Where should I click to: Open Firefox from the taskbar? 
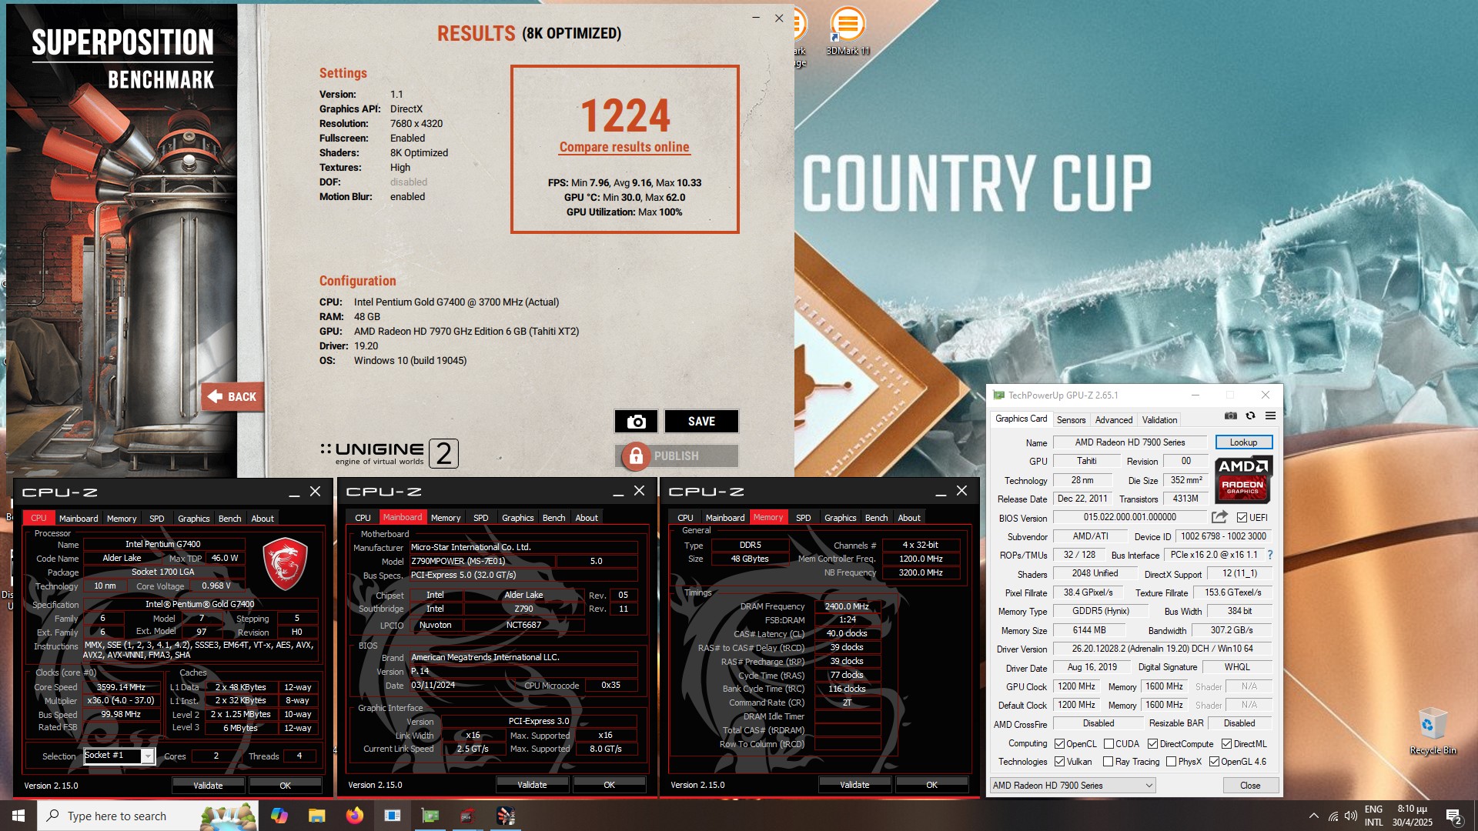(x=354, y=816)
